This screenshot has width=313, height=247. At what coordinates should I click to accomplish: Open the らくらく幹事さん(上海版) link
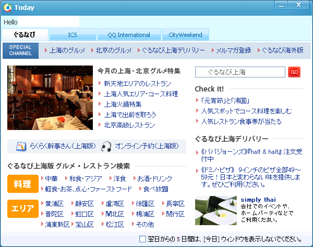(63, 146)
